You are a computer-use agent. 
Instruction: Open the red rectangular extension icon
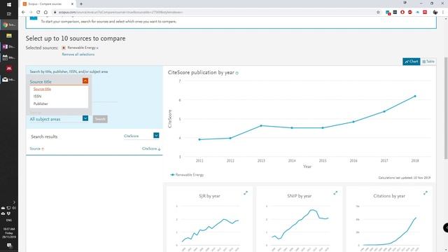tap(425, 13)
